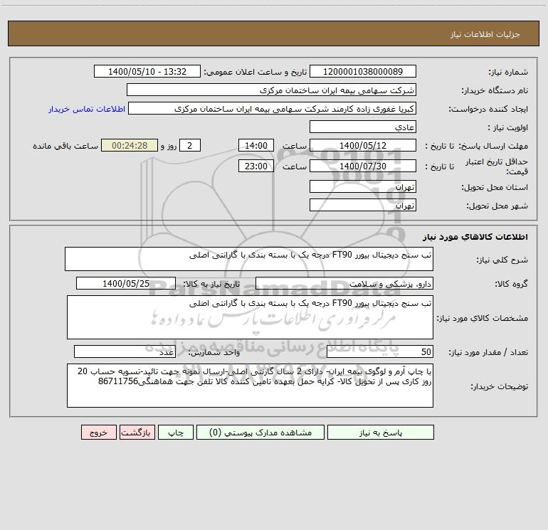The height and width of the screenshot is (530, 548).
Task: Click the label استان محل تحویل
Action: pyautogui.click(x=495, y=187)
